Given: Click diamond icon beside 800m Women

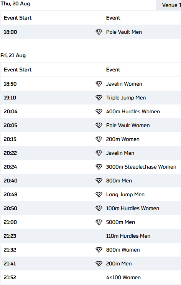Looking at the screenshot, I should 99,250.
